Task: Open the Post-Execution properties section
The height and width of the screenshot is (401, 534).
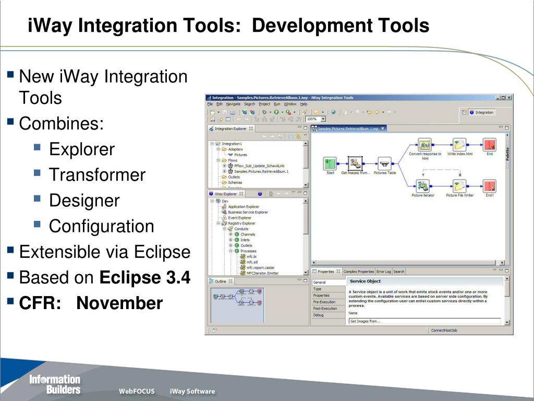Action: (329, 309)
